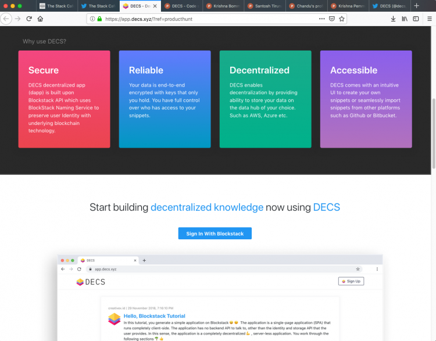Open the page actions three-dot menu
This screenshot has height=341, width=436.
click(321, 19)
